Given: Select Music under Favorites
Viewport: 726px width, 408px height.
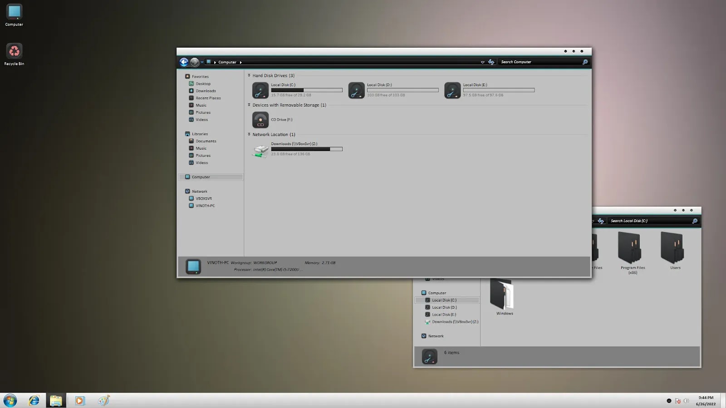Looking at the screenshot, I should (201, 106).
